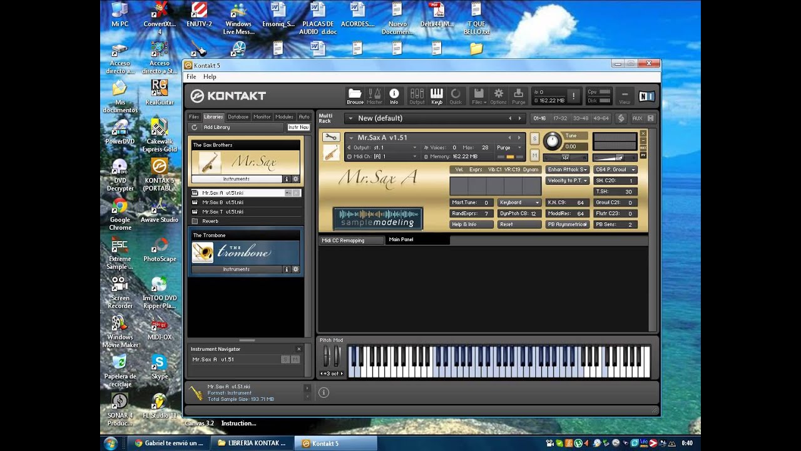The image size is (801, 451).
Task: Toggle the rack header layout icon
Action: (621, 118)
